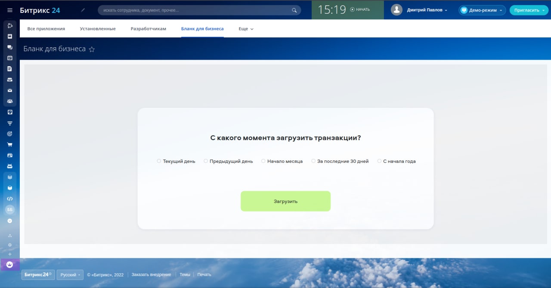Screen dimensions: 551x288
Task: Expand the Еще tab dropdown
Action: click(x=246, y=29)
